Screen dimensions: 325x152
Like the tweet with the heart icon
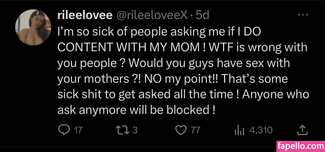click(181, 130)
